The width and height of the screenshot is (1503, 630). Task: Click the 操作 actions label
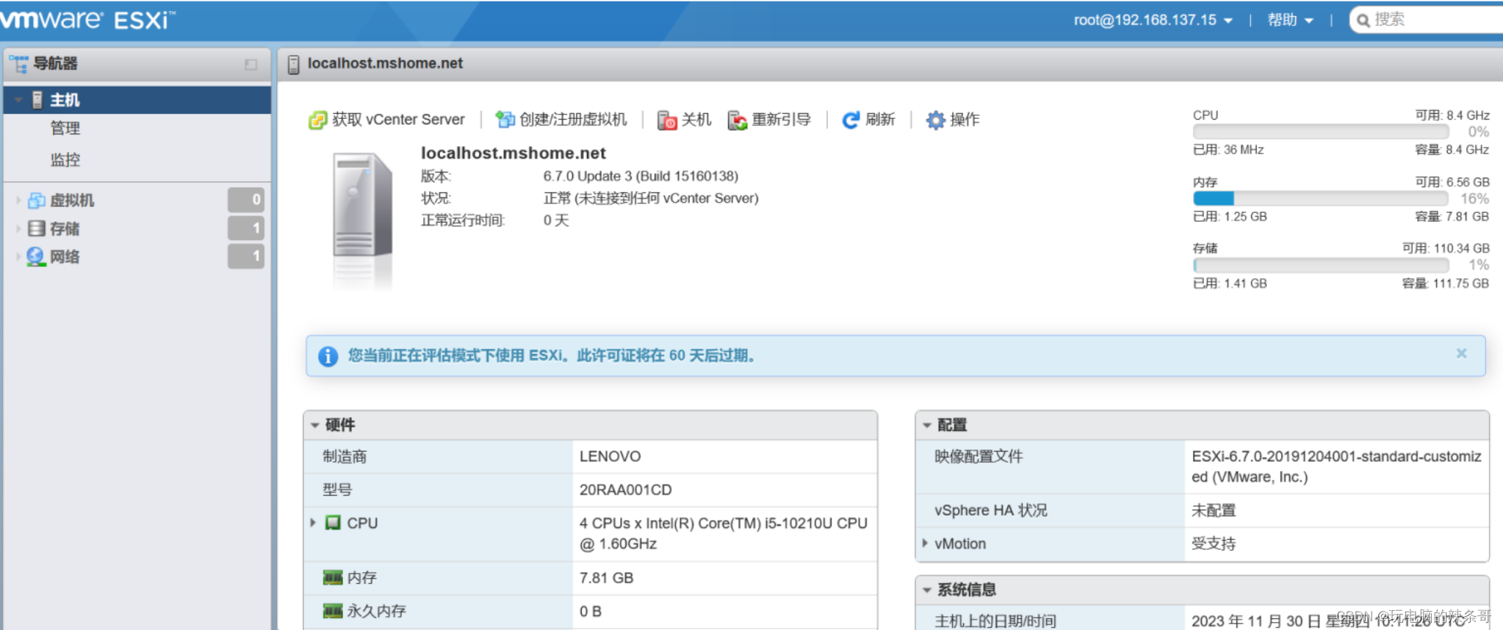point(965,120)
